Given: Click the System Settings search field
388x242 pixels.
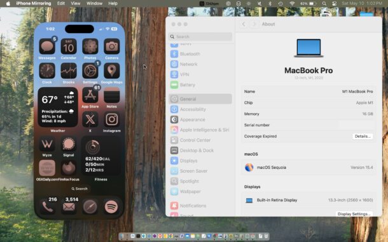Looking at the screenshot, I should point(200,37).
